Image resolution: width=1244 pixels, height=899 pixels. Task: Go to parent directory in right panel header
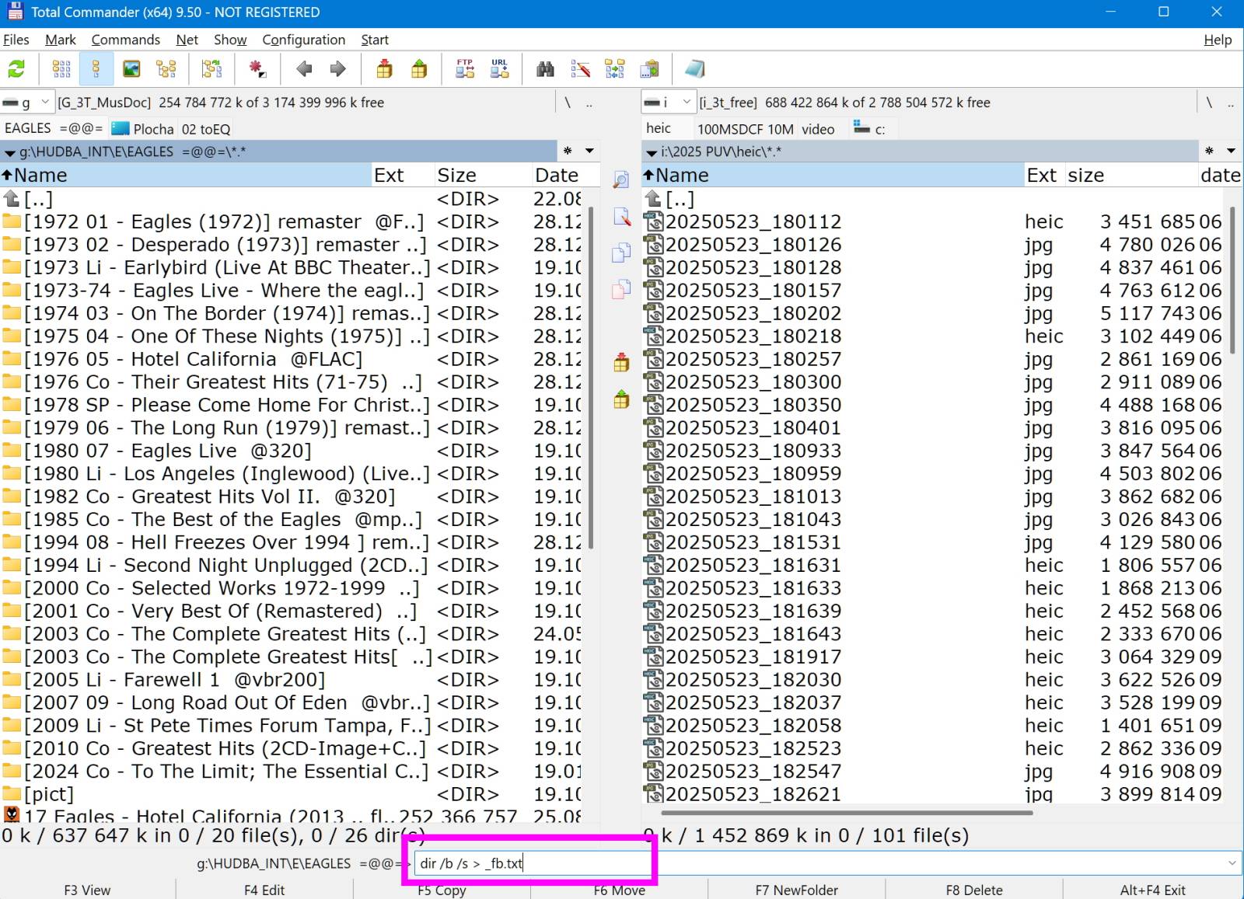click(1231, 102)
